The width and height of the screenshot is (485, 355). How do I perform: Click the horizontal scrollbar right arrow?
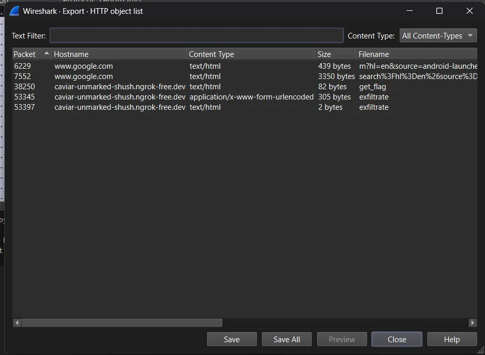click(473, 323)
